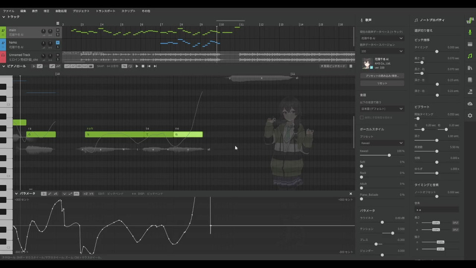Open the Note Properties music-note sidebar icon
This screenshot has width=476, height=268.
[x=470, y=56]
